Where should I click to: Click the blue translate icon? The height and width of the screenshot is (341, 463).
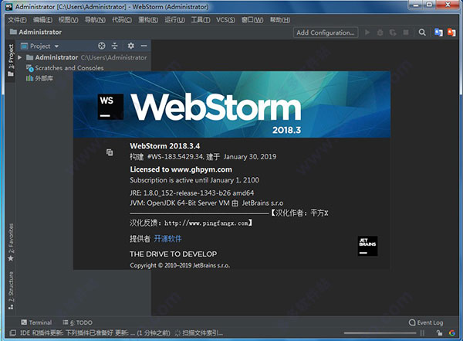(x=438, y=32)
